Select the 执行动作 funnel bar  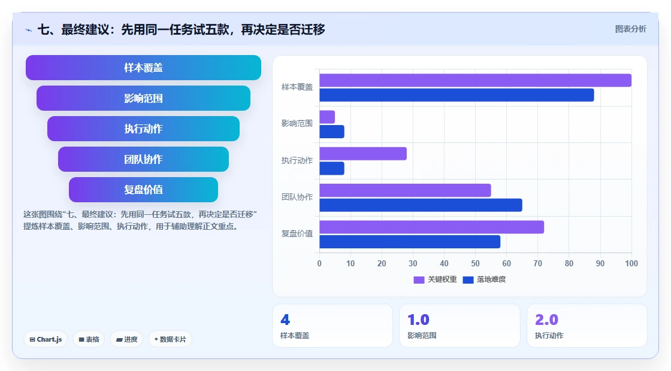click(143, 129)
